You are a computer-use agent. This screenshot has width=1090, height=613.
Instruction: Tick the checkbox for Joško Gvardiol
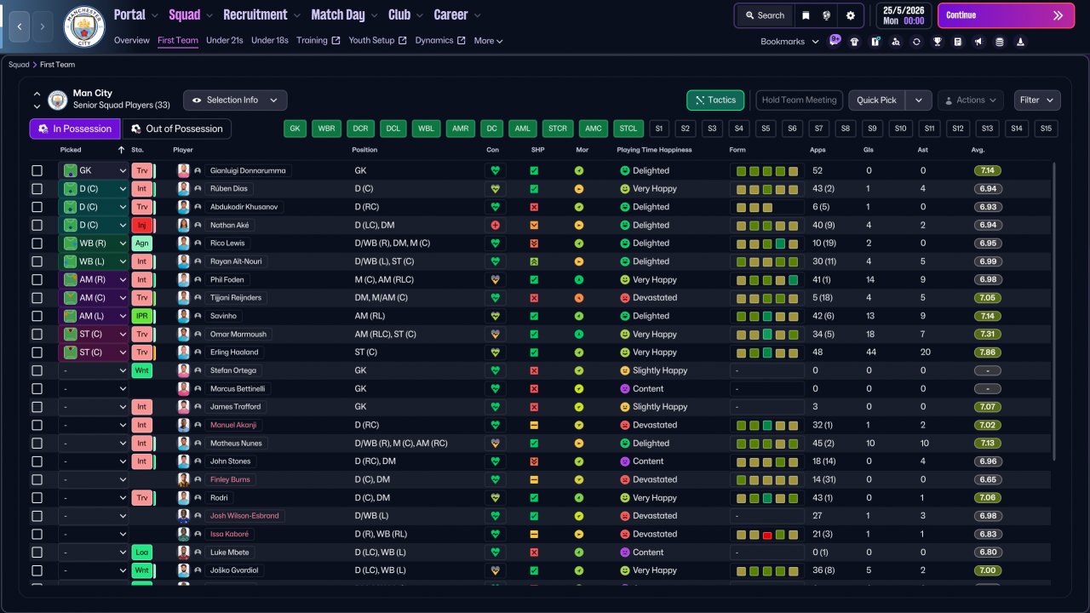click(x=37, y=570)
